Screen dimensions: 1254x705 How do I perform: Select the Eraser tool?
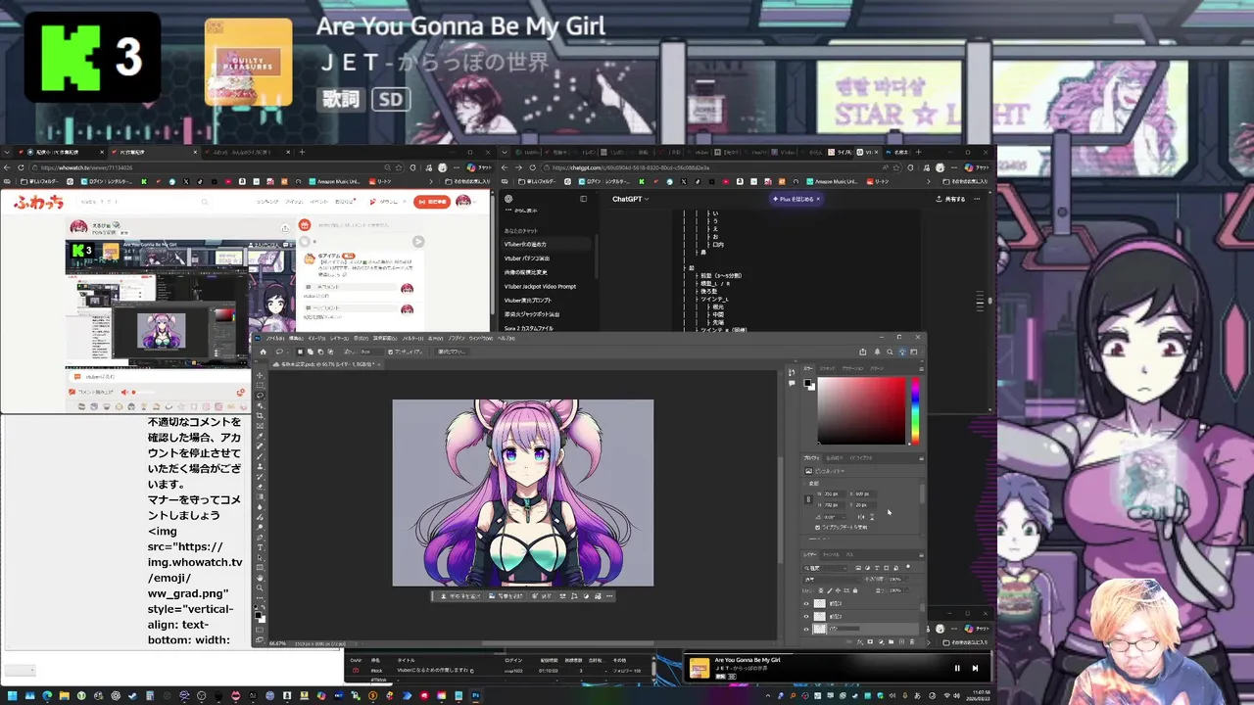pos(260,487)
